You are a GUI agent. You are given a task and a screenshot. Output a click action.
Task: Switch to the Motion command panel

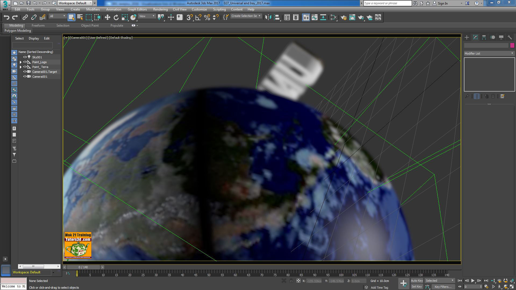[x=493, y=37]
